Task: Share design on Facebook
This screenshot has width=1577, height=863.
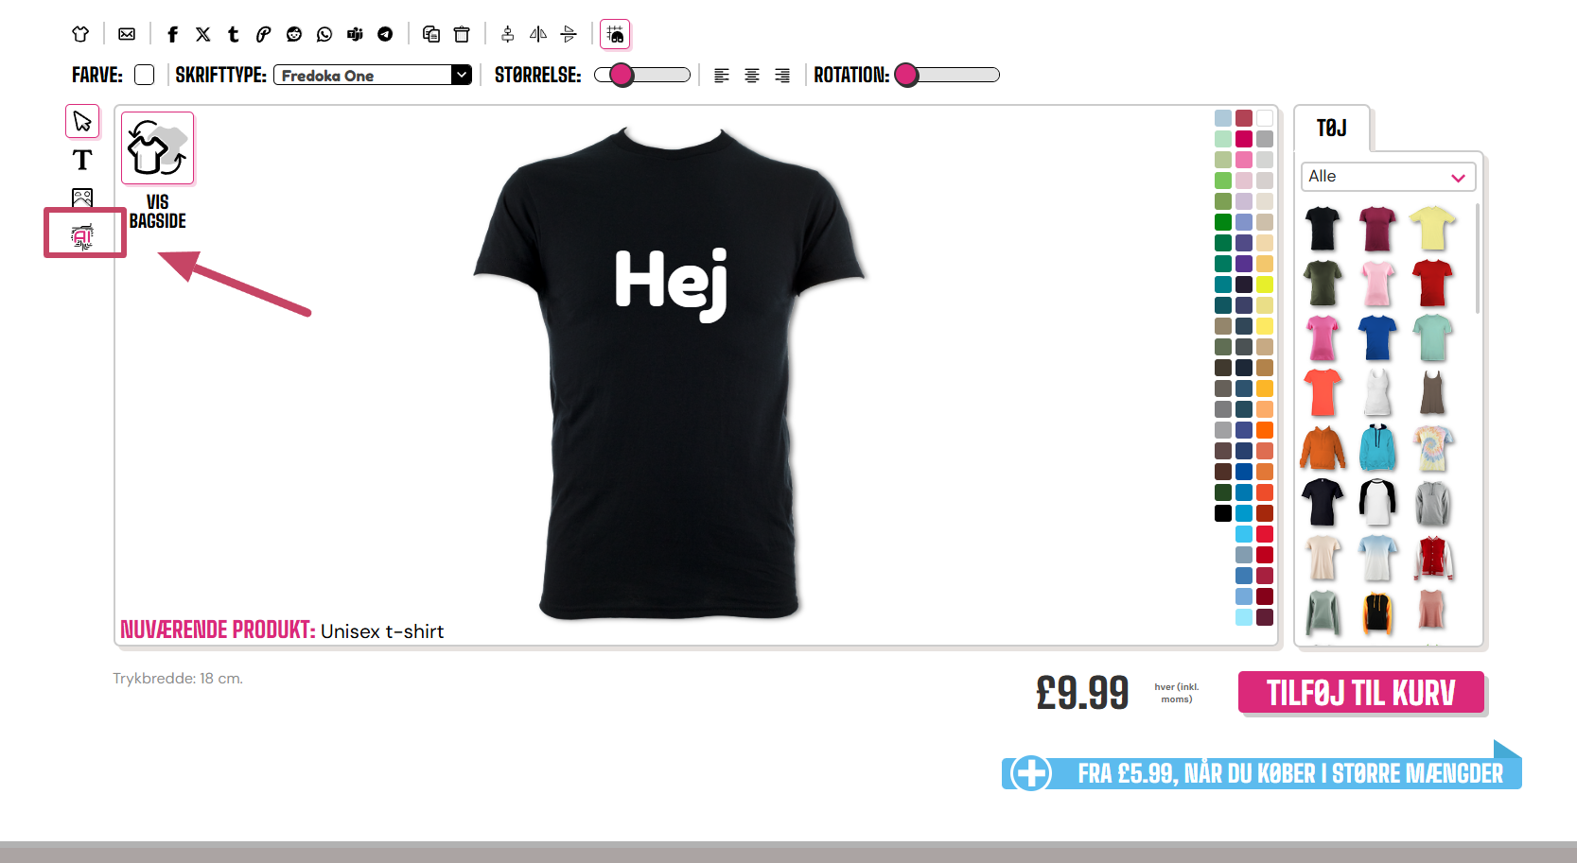Action: 172,34
